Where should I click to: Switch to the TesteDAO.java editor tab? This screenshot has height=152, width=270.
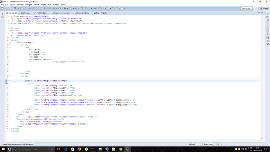click(42, 13)
